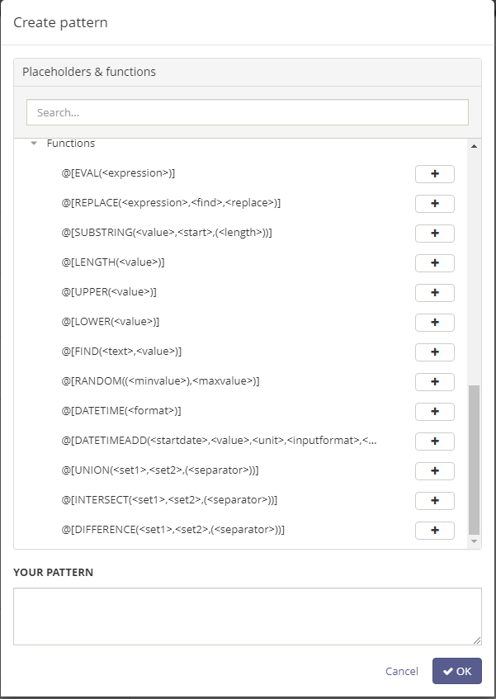This screenshot has width=496, height=699.
Task: Insert UPPER function with plus icon
Action: (x=434, y=293)
